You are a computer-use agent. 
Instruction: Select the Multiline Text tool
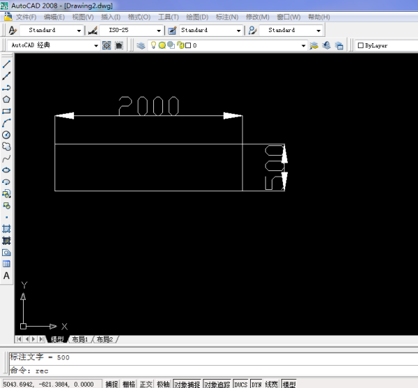(x=6, y=275)
